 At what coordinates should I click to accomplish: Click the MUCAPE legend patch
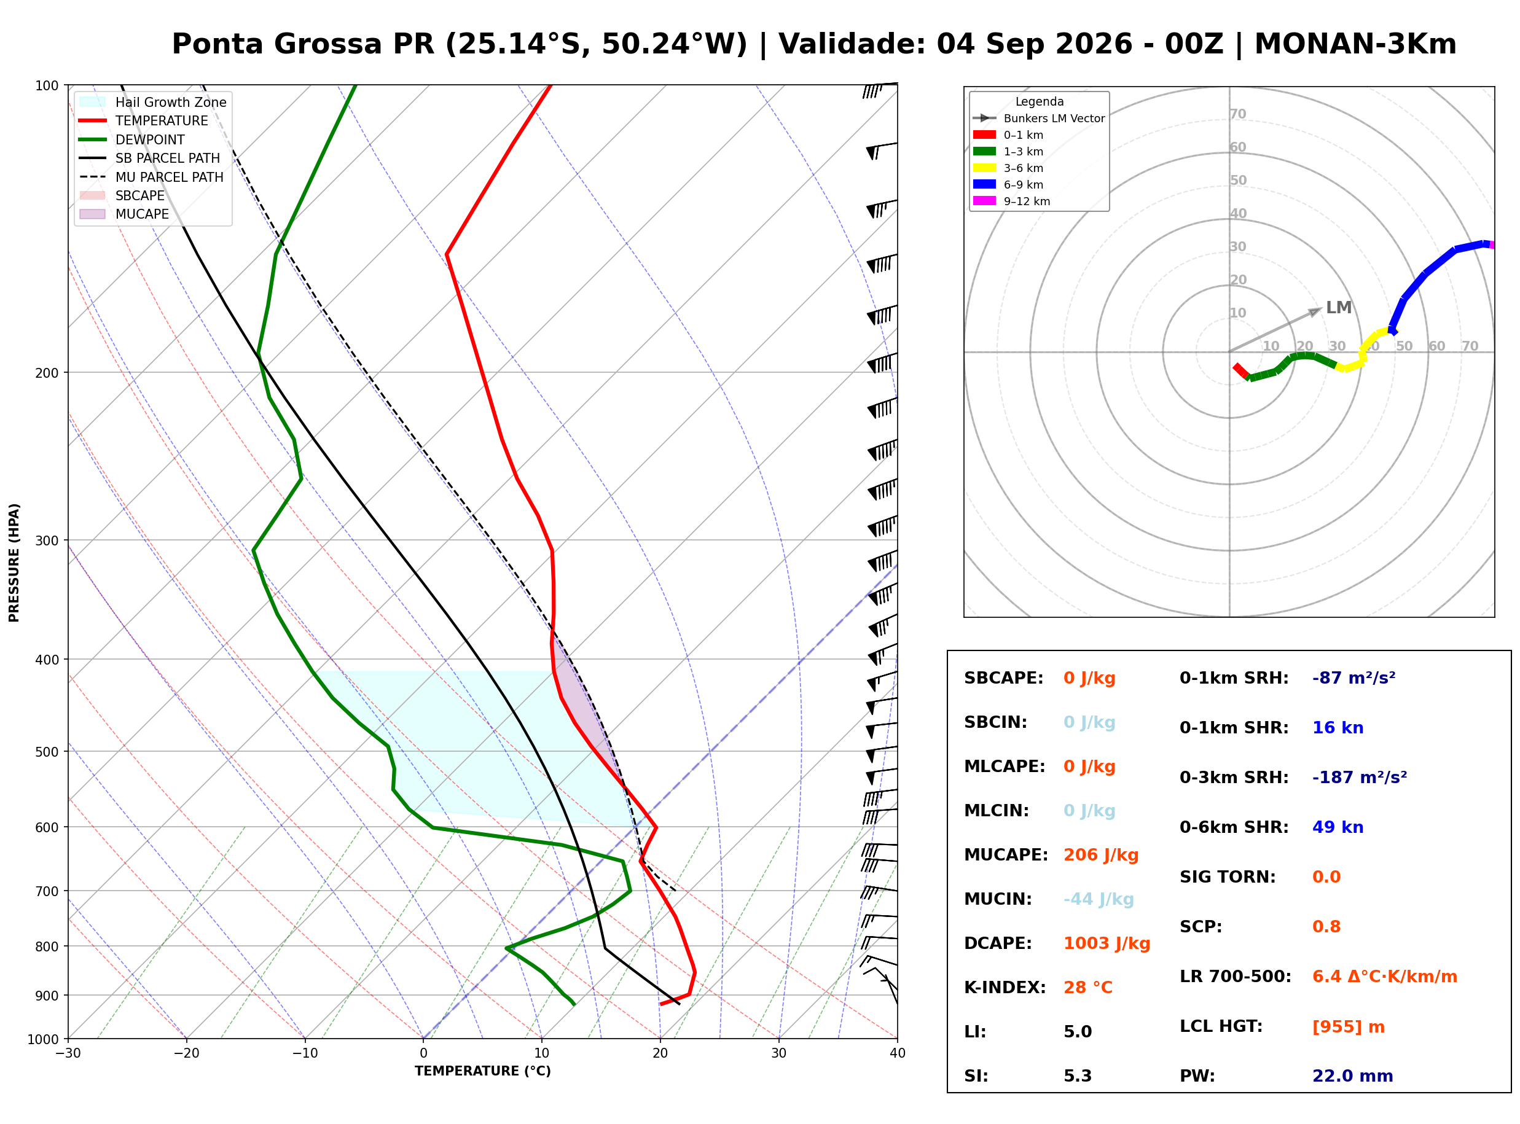pos(93,214)
